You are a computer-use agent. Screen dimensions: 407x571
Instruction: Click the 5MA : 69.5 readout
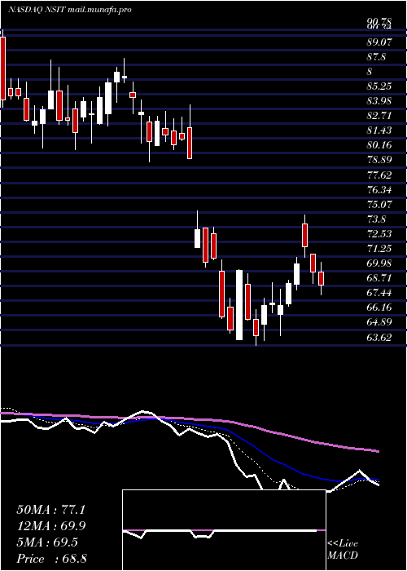pos(47,542)
